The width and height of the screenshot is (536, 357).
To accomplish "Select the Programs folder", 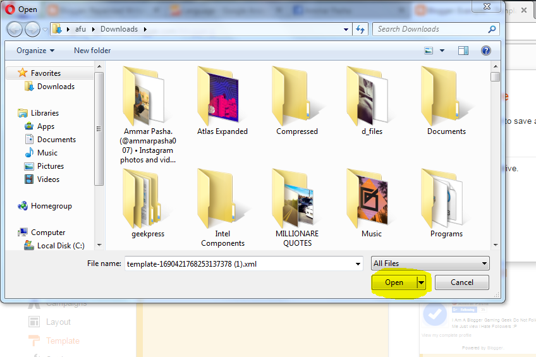I will pyautogui.click(x=446, y=203).
